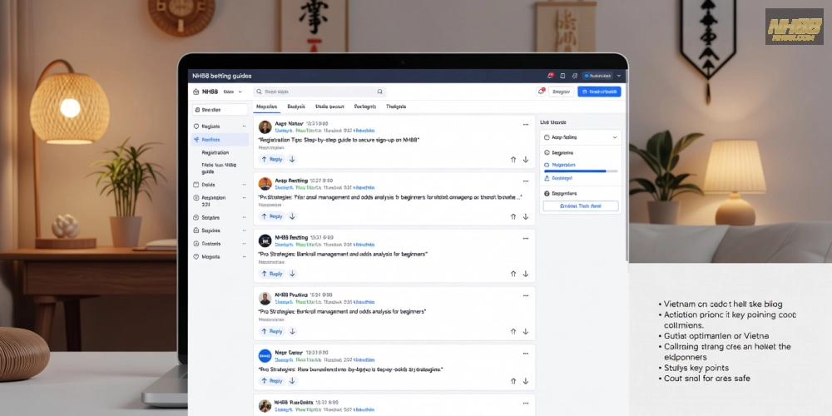Click the NH88 logo icon in the header

click(x=196, y=92)
